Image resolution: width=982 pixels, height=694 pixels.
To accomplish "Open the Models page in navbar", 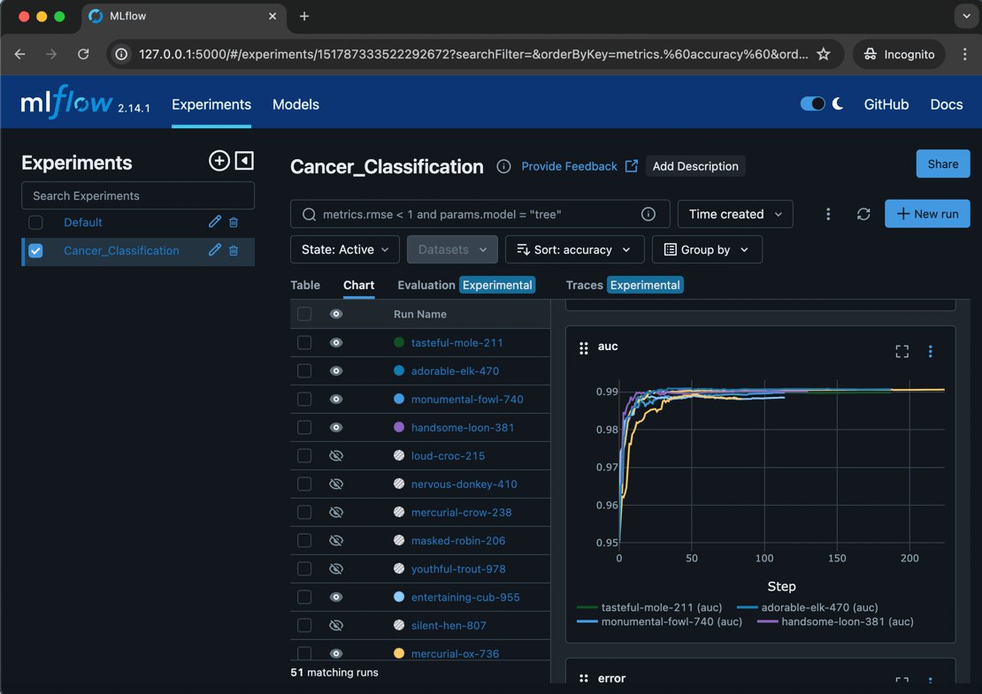I will (x=295, y=104).
